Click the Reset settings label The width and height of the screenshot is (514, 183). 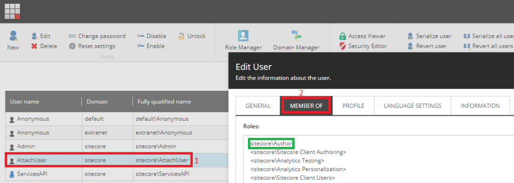[97, 46]
